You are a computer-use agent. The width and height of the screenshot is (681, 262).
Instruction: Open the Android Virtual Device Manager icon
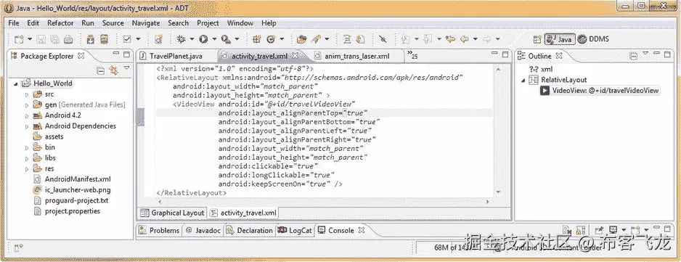pos(104,39)
